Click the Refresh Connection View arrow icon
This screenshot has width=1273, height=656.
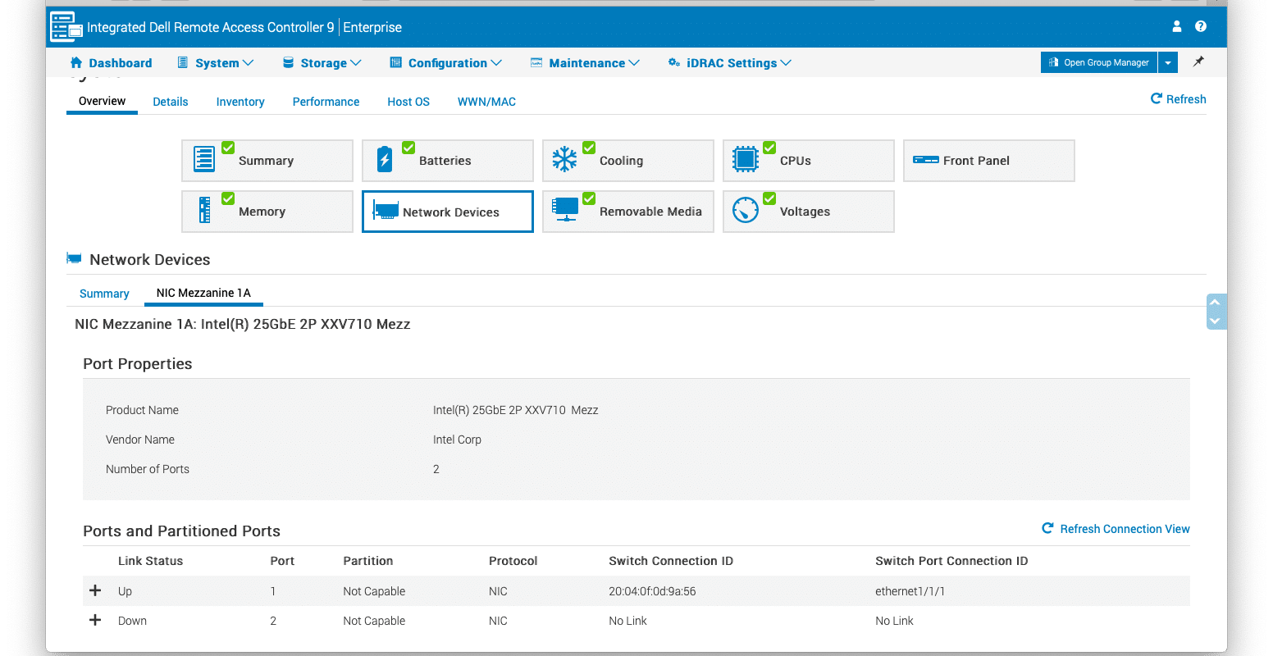pos(1047,528)
